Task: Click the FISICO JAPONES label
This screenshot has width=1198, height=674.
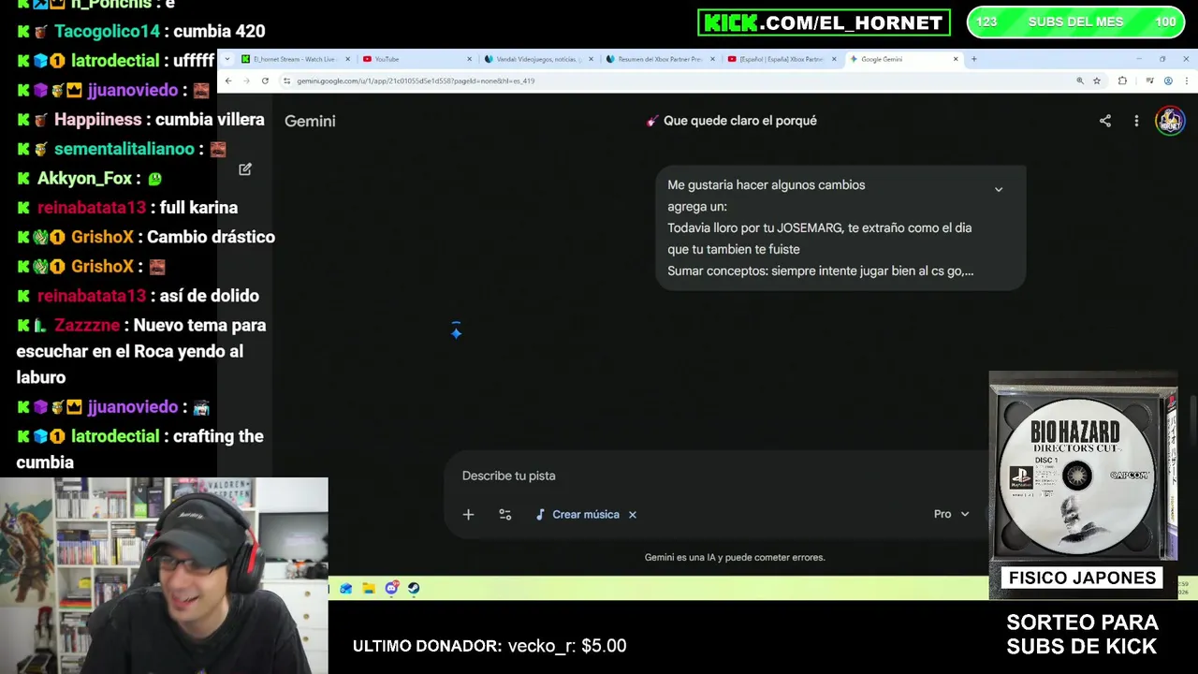Action: point(1082,578)
